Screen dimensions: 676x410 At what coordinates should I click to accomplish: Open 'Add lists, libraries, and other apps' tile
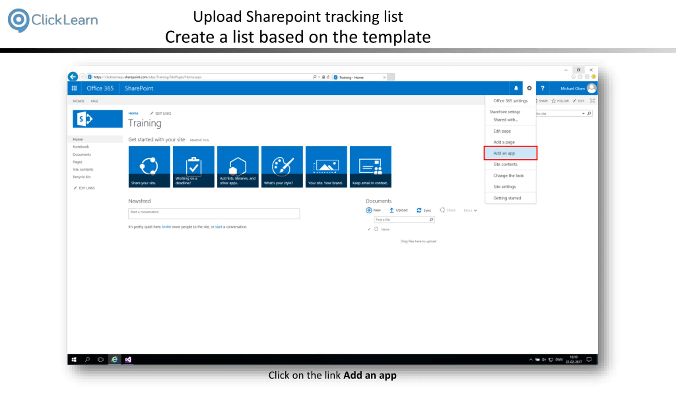point(238,167)
